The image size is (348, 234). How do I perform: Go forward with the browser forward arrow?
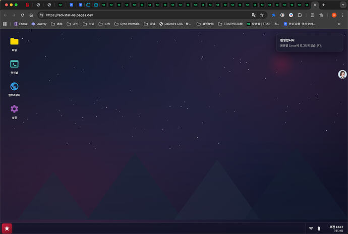pos(14,15)
